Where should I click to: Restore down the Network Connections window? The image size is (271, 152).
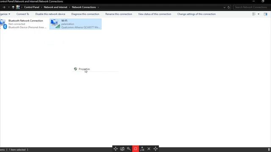pyautogui.click(x=263, y=1)
